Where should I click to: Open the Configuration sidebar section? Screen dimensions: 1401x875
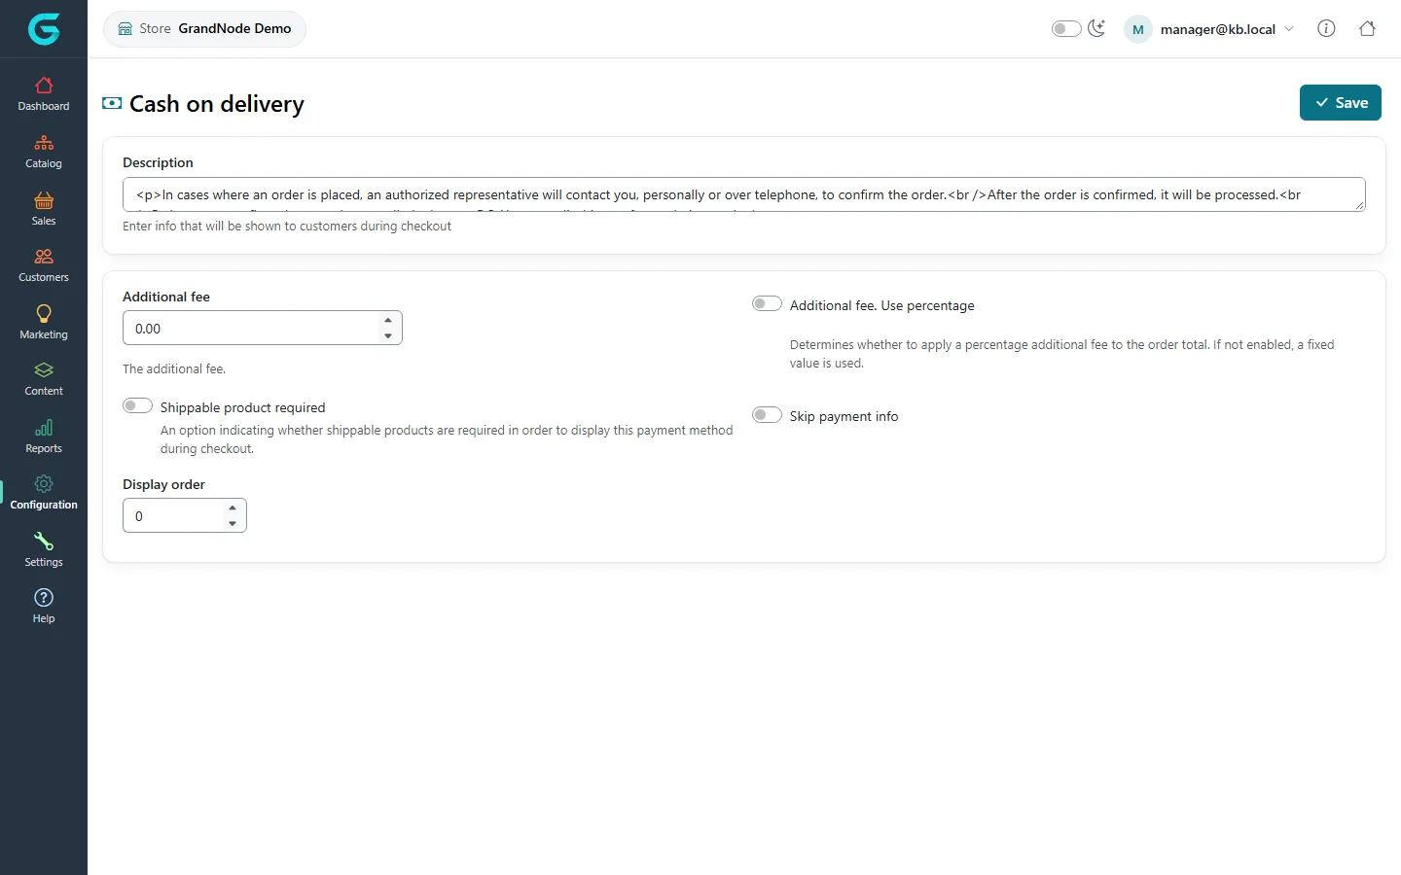pos(44,493)
